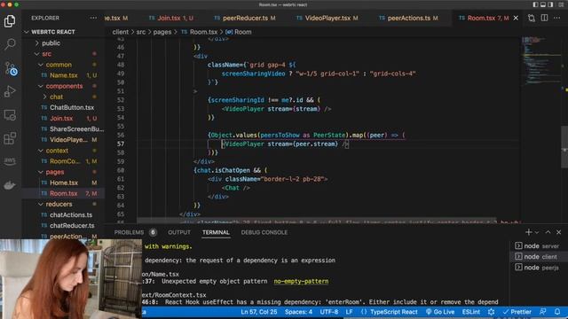
Task: Click the ESLint status item
Action: point(471,312)
